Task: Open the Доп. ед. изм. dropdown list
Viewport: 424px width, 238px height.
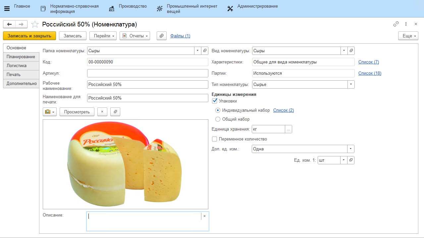Action: (x=351, y=149)
